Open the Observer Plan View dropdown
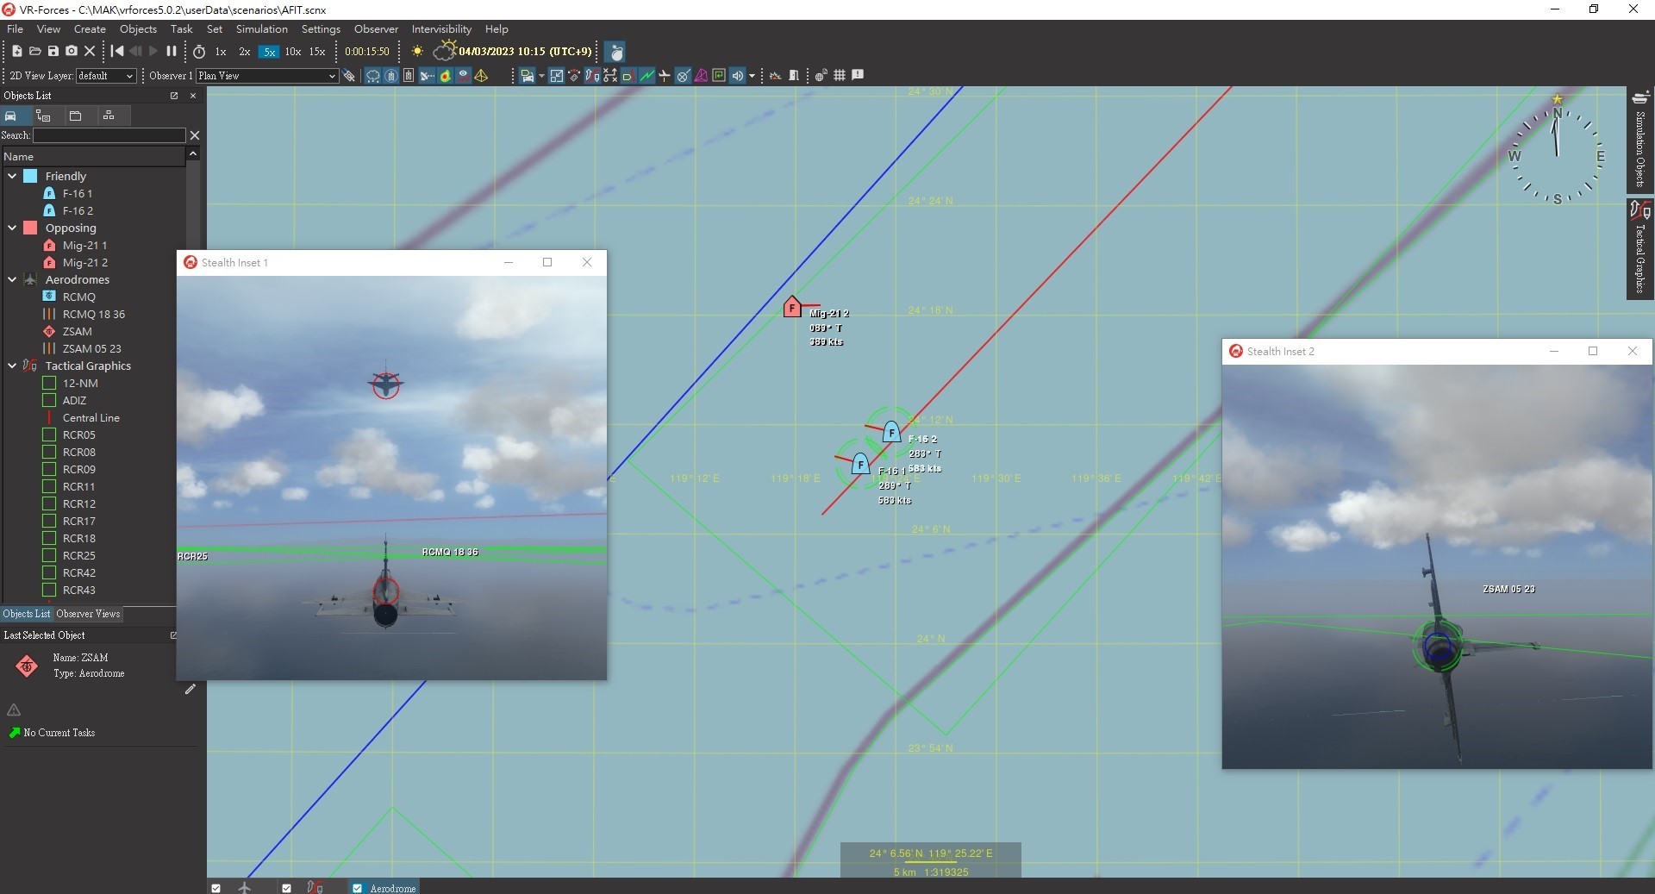This screenshot has height=894, width=1655. (266, 76)
